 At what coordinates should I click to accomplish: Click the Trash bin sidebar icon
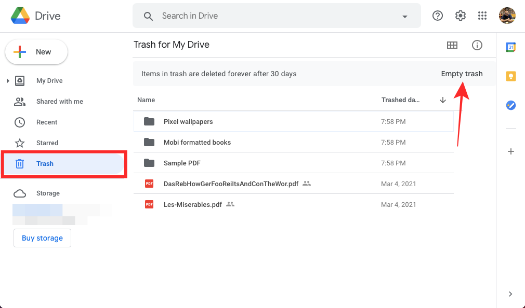(x=20, y=164)
